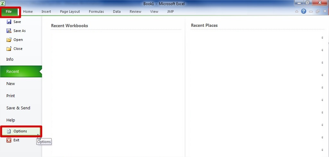Click the Save icon in the File menu
This screenshot has width=329, height=157.
pos(9,22)
